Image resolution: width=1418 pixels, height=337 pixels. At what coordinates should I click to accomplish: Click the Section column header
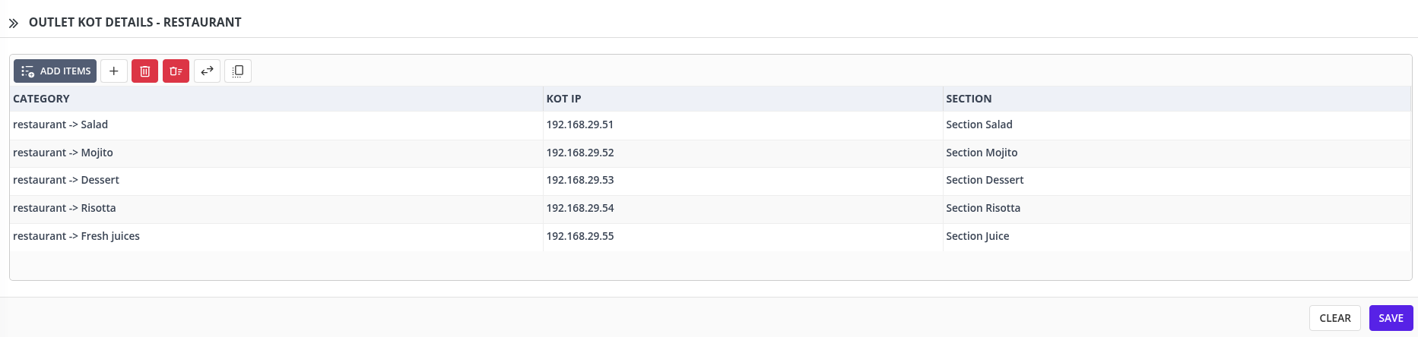click(x=969, y=99)
